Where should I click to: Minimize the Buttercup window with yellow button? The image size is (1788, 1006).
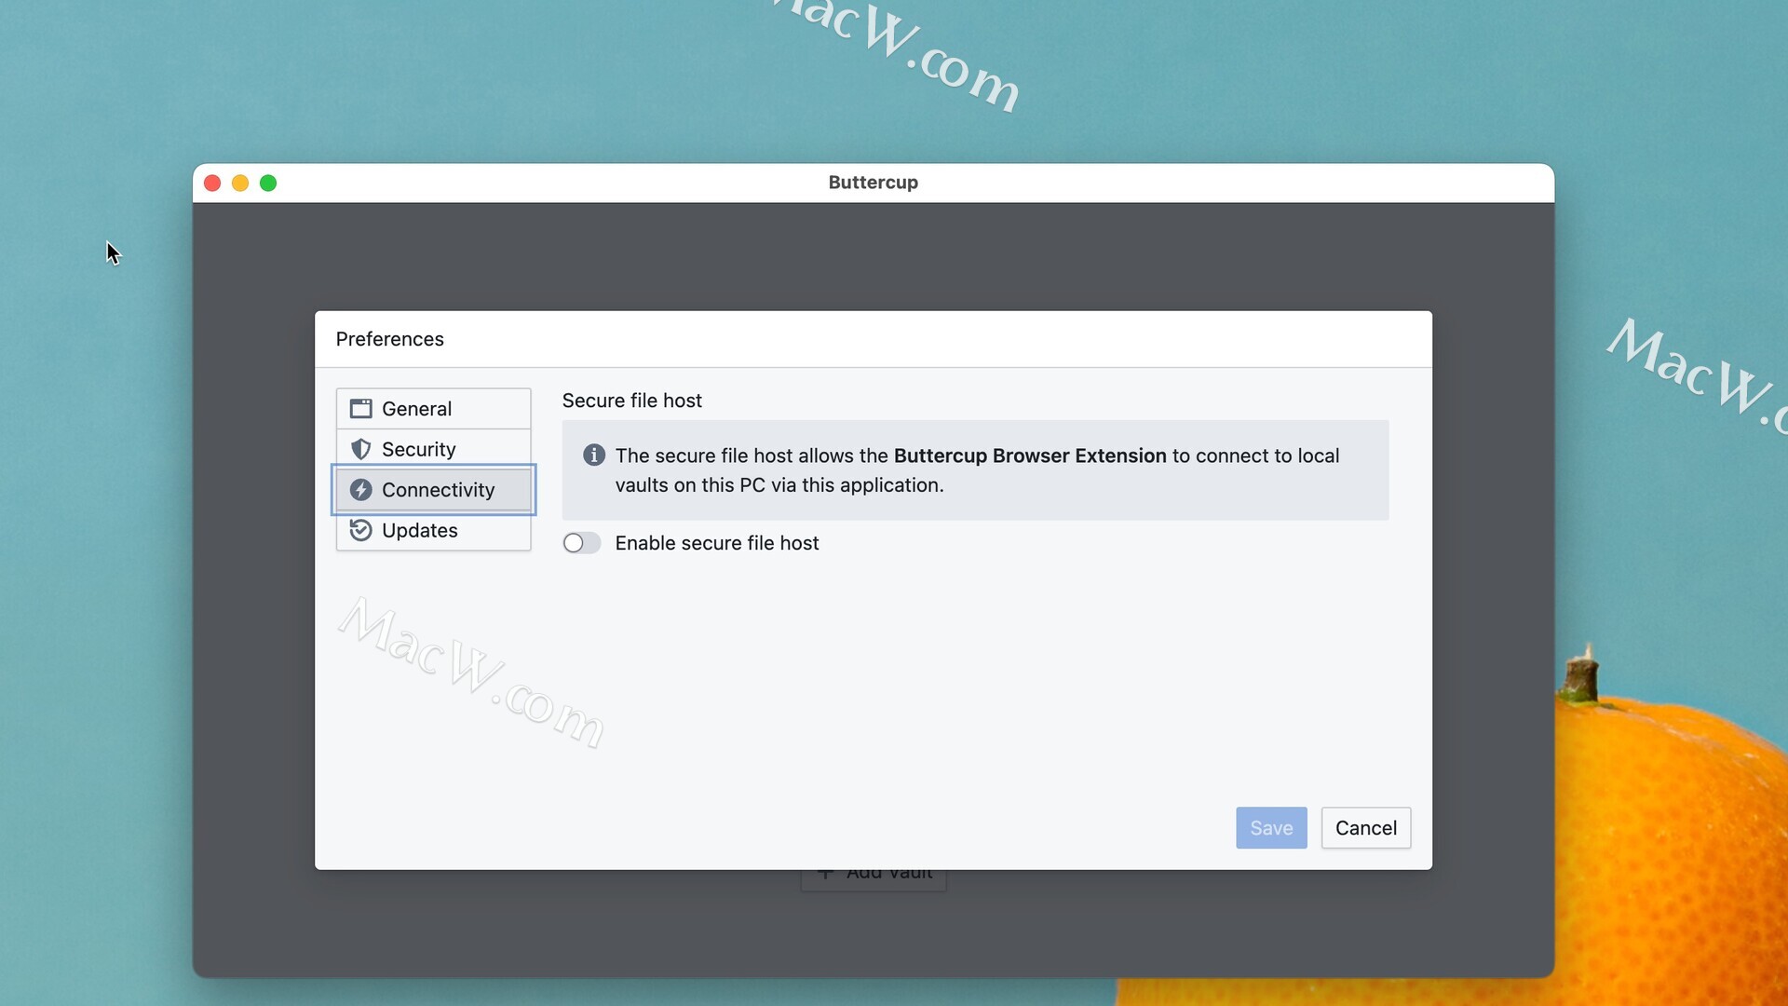(240, 184)
